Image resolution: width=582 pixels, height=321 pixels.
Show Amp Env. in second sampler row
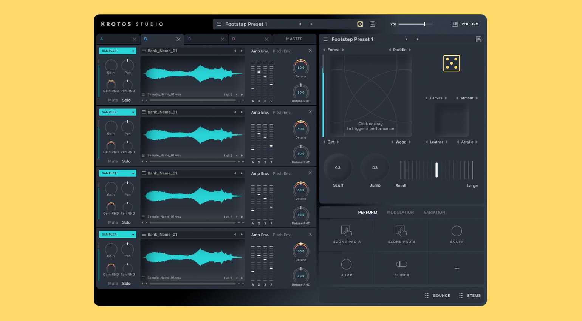point(260,113)
